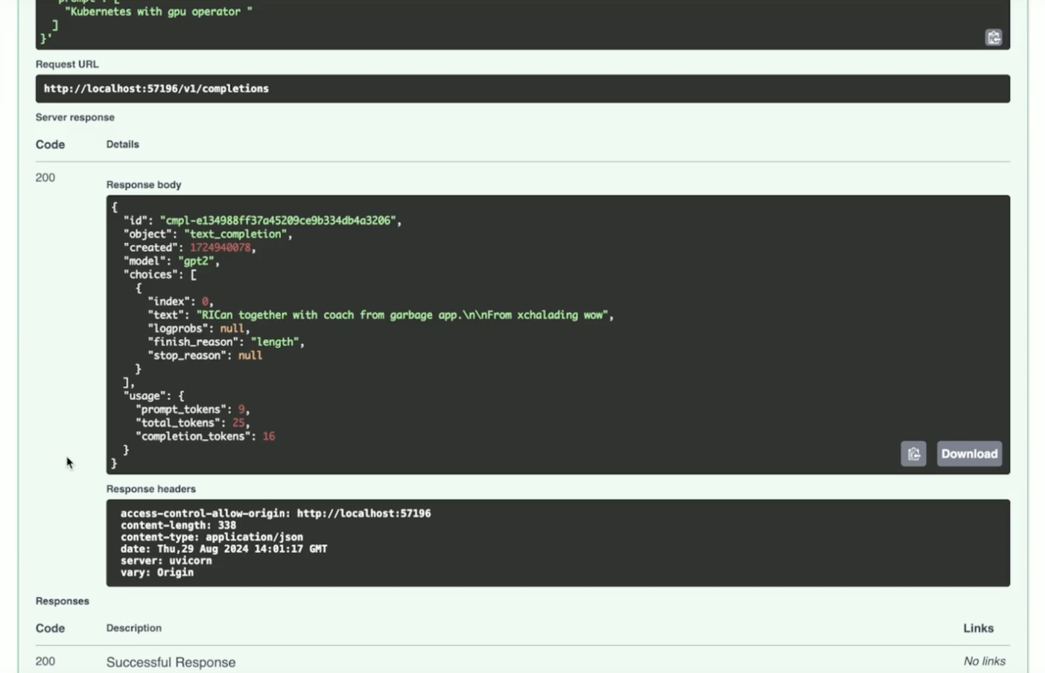1045x673 pixels.
Task: Click the total_tokens value 25
Action: click(x=238, y=423)
